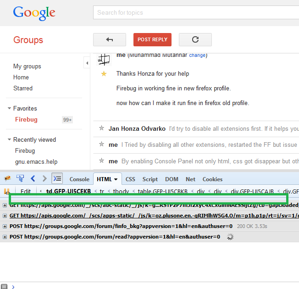Open gnu.emacs.help group

(x=36, y=162)
